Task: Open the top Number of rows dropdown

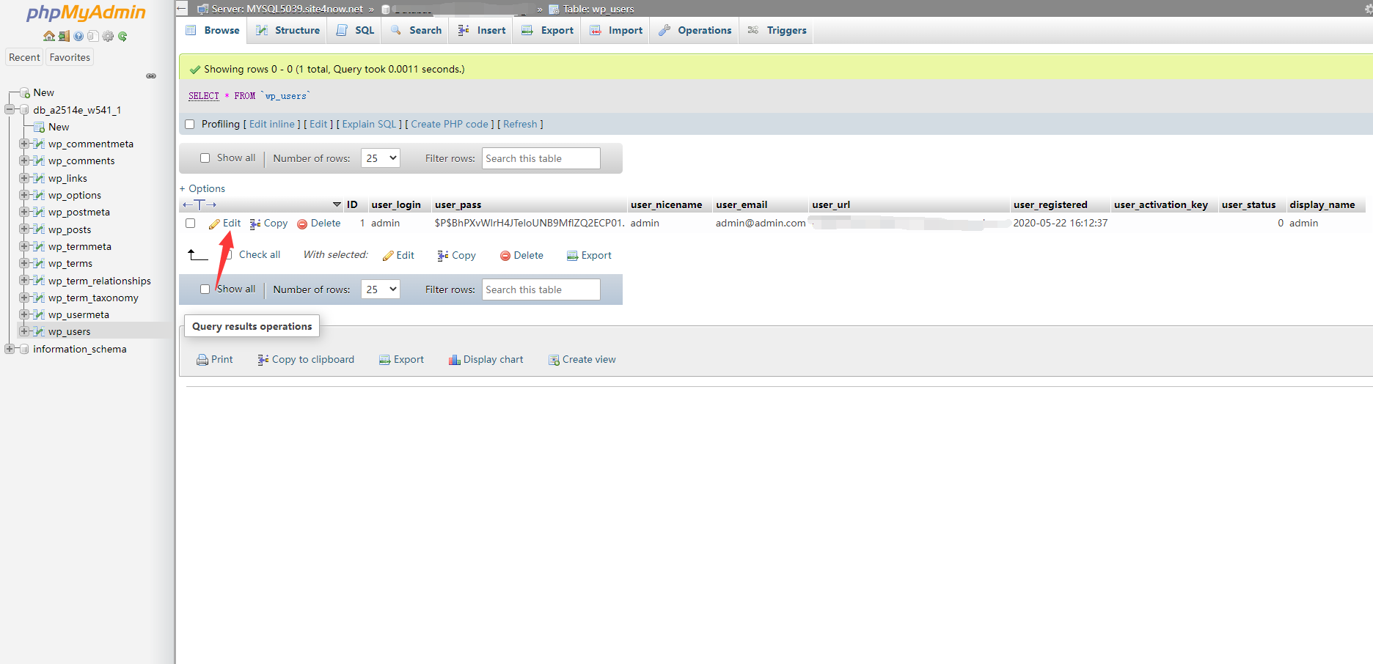Action: coord(380,158)
